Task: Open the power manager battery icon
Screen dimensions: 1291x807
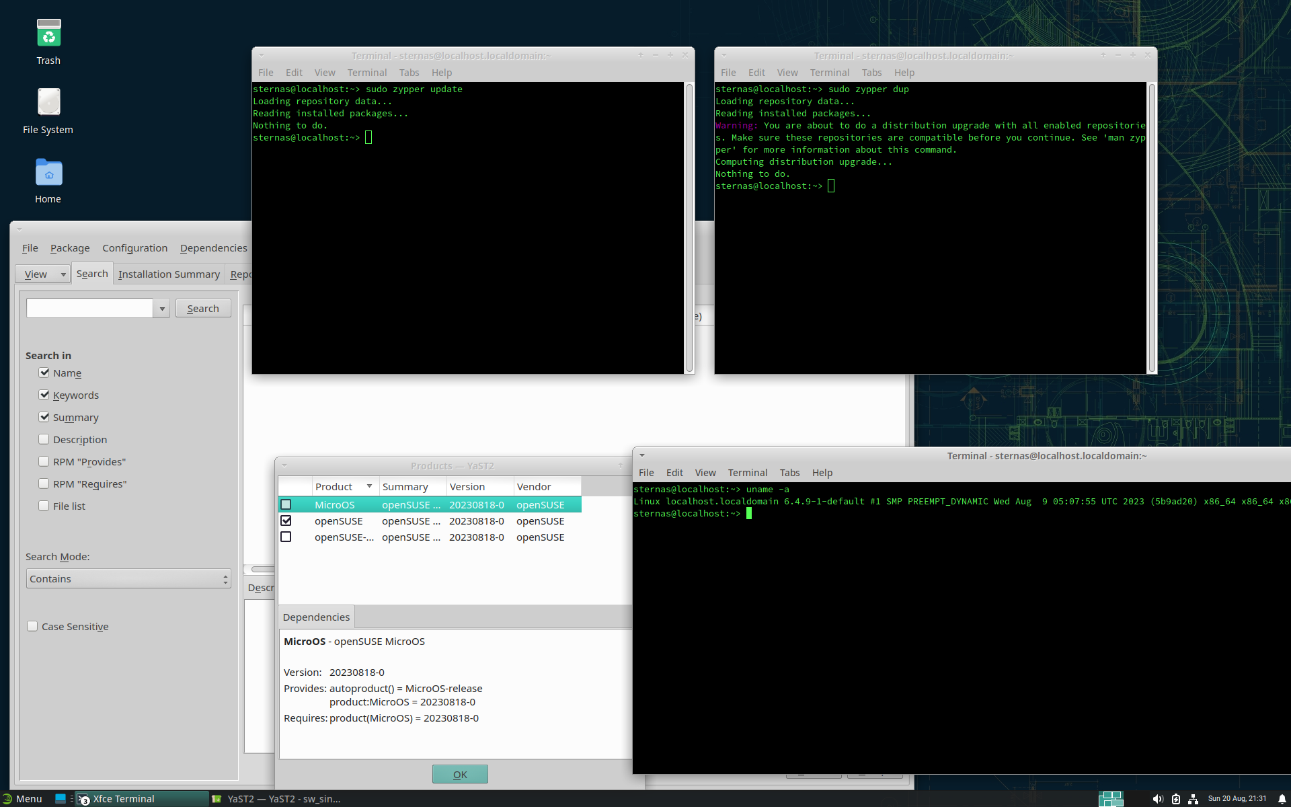Action: (1175, 798)
